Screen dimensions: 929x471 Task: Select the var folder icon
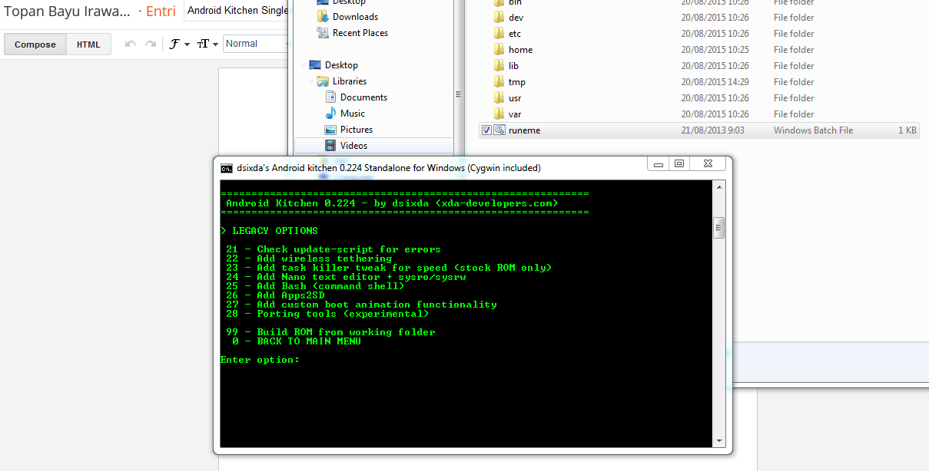tap(499, 114)
